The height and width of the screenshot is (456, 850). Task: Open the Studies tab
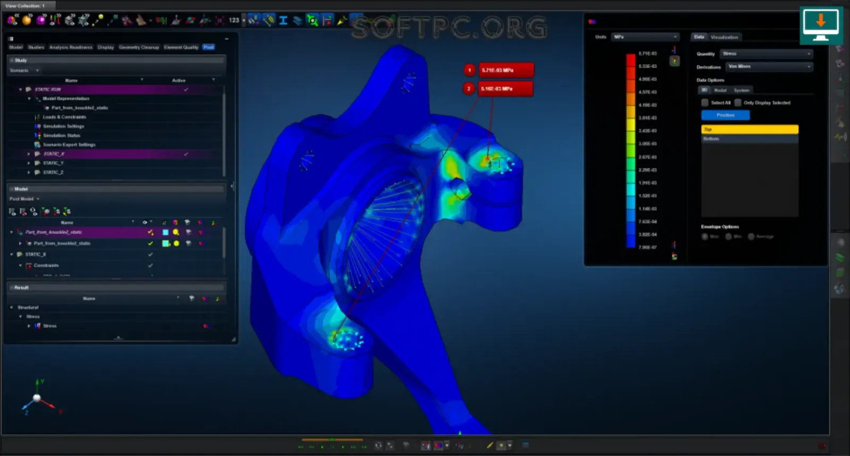(36, 47)
